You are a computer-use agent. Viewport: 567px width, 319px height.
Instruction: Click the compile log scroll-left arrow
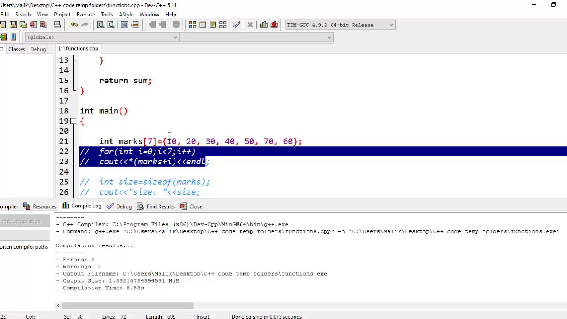tap(58, 305)
